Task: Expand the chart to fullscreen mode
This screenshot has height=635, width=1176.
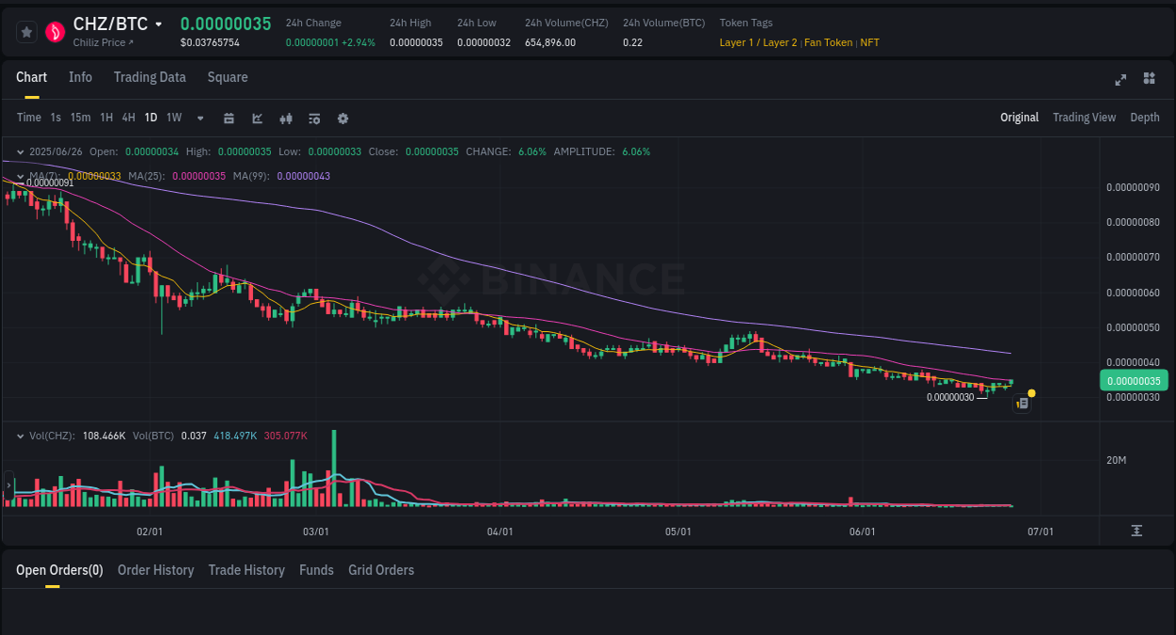Action: click(x=1120, y=80)
